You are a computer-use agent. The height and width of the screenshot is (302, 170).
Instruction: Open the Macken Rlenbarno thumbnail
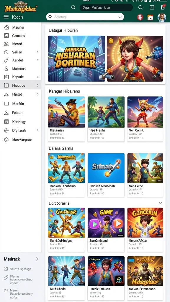[66, 168]
